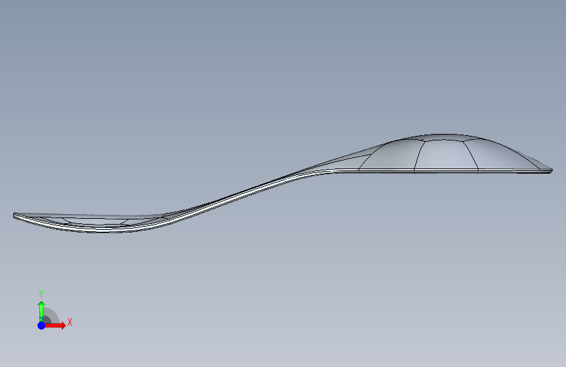566x367 pixels.
Task: Click the green "Y" axis label
Action: [x=41, y=294]
